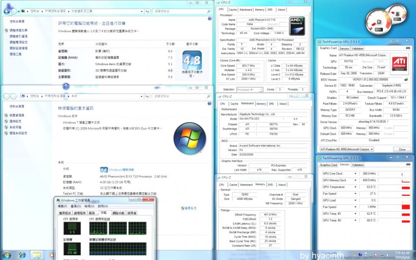Click the Windows 體驗指數 link in system info
This screenshot has width=416, height=260.
121,170
